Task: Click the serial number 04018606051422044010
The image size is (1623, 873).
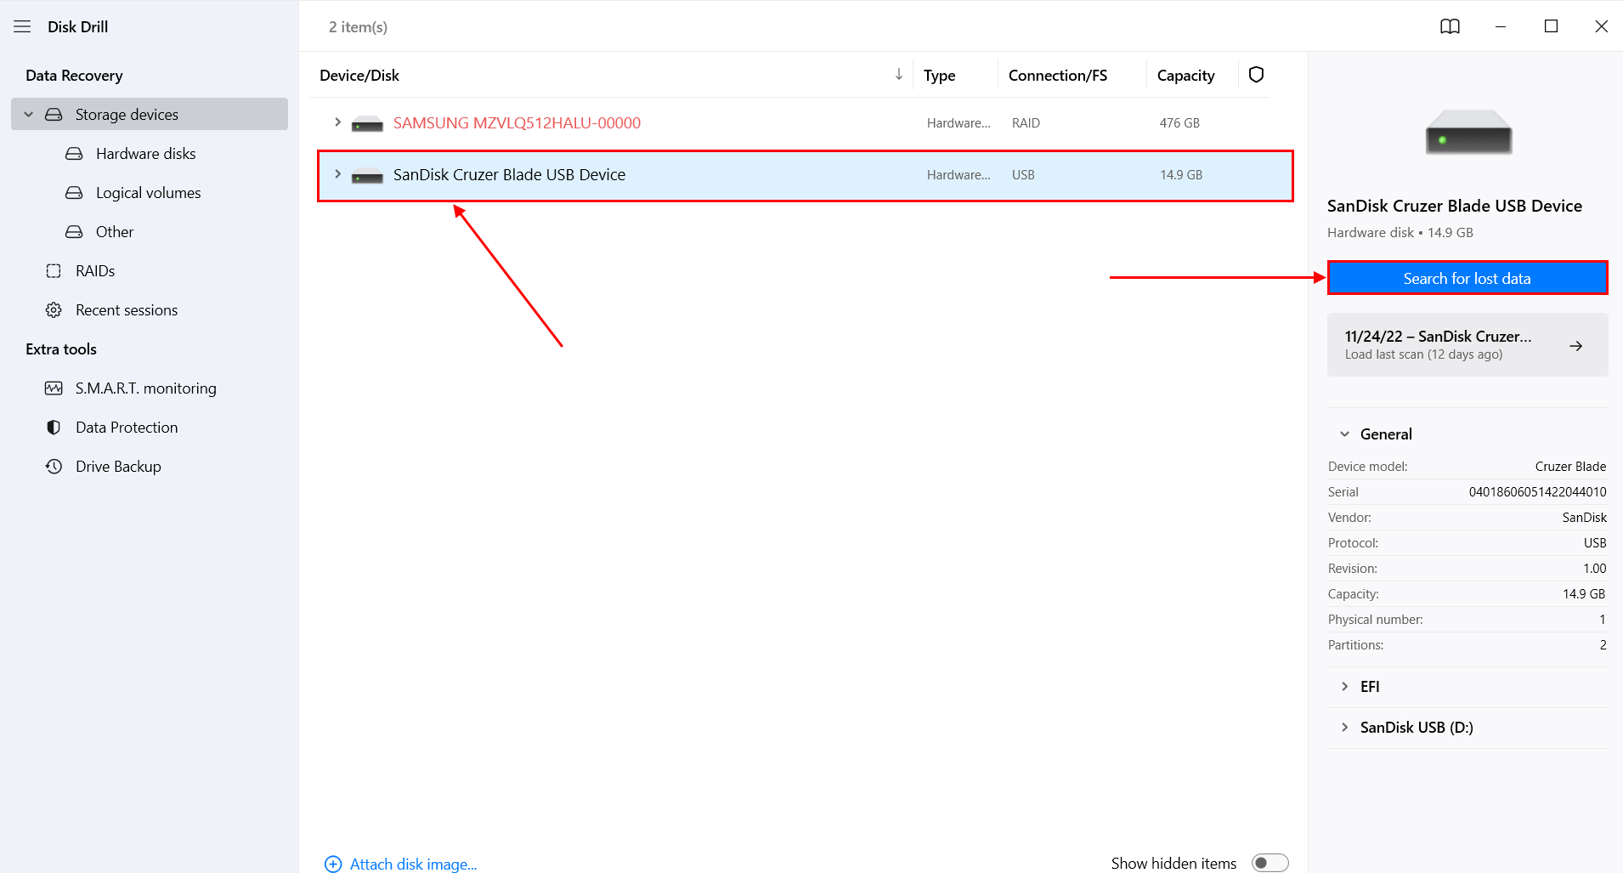Action: tap(1537, 491)
